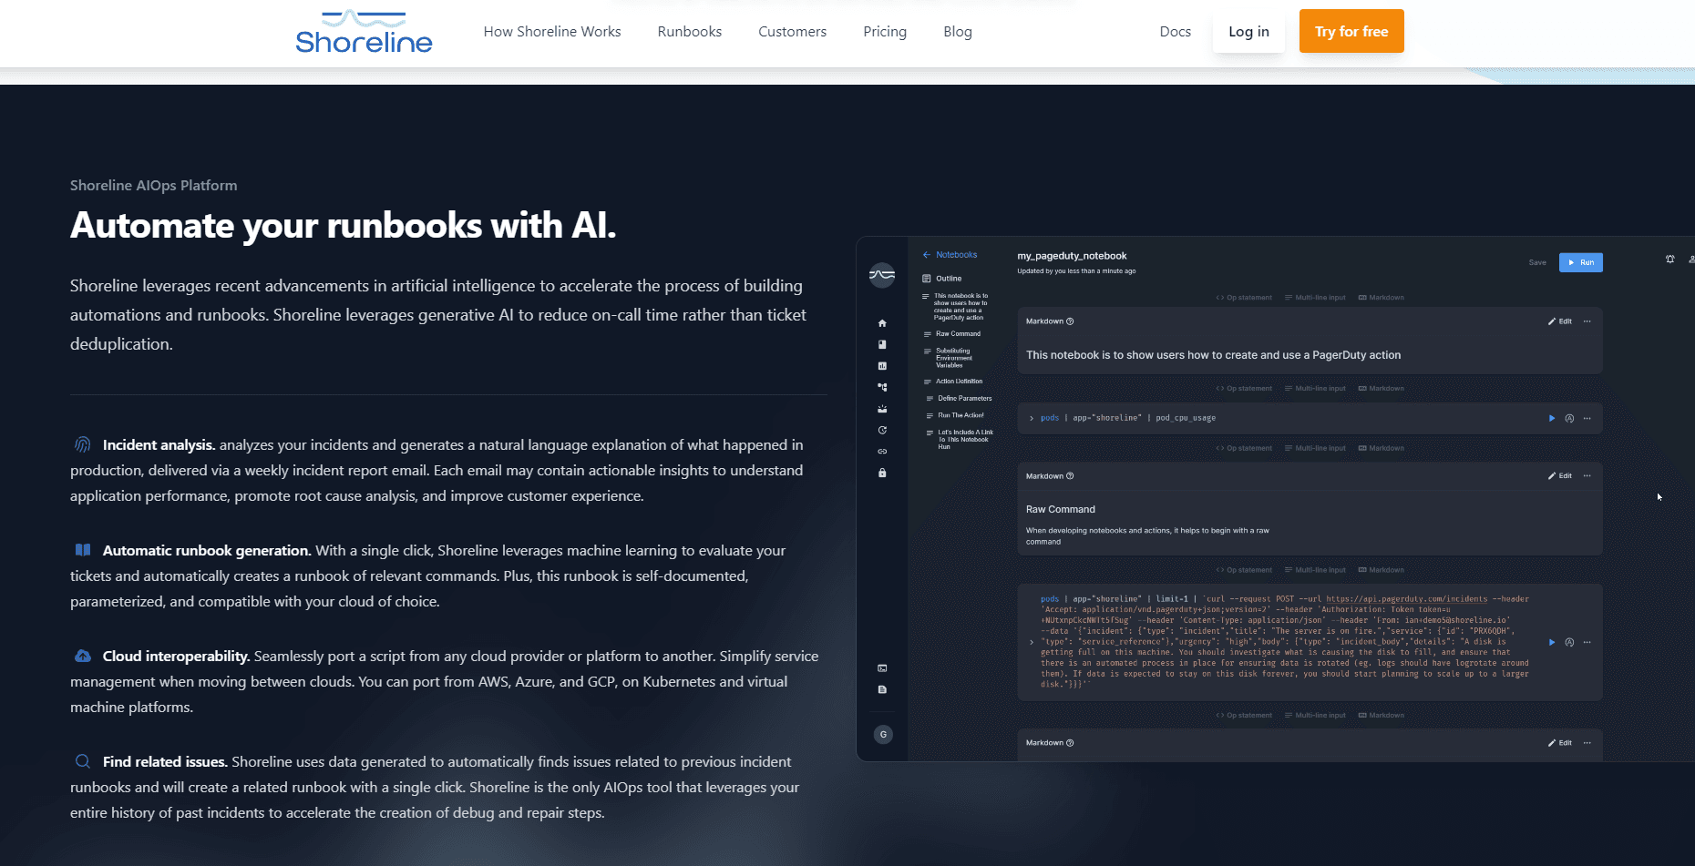Run the notebook with the blue Run button
1695x866 pixels.
tap(1580, 262)
